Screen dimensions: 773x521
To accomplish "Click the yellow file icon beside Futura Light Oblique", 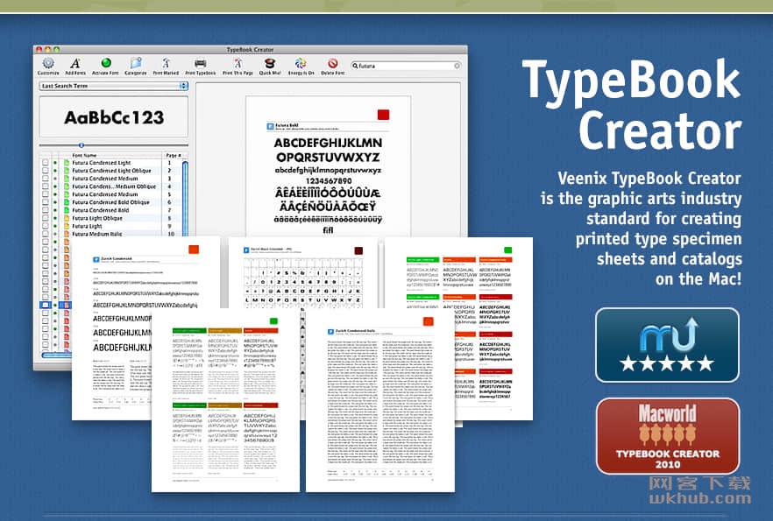I will (67, 218).
